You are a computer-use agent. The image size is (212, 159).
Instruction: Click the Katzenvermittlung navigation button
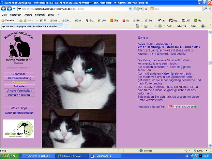[x=19, y=78]
